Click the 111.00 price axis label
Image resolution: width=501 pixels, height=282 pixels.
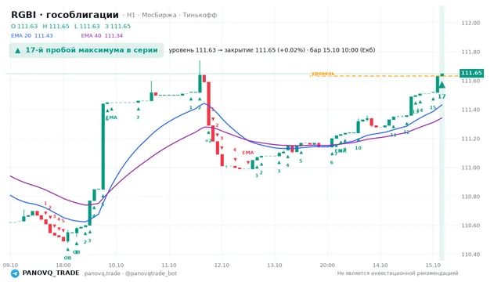(470, 168)
